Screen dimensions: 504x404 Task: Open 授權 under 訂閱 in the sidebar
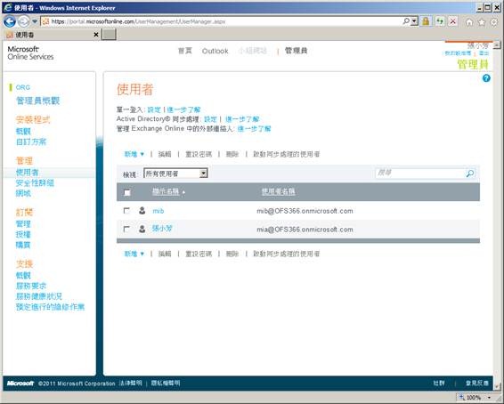pos(23,234)
